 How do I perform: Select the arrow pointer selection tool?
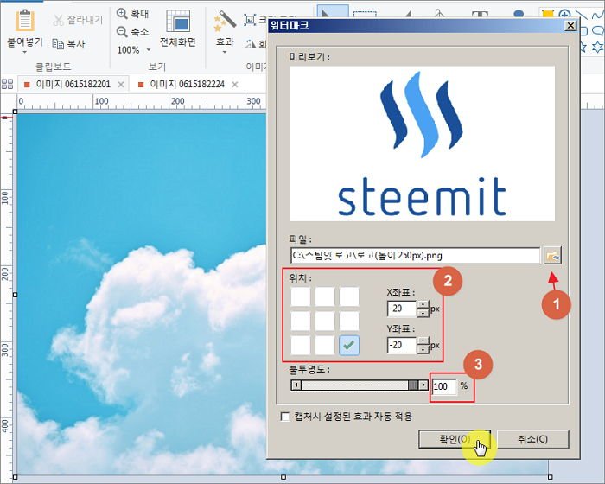pyautogui.click(x=332, y=12)
